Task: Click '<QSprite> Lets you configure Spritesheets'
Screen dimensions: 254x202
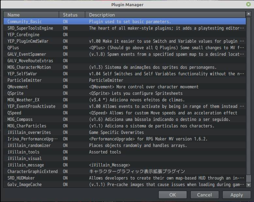Action: [136, 93]
